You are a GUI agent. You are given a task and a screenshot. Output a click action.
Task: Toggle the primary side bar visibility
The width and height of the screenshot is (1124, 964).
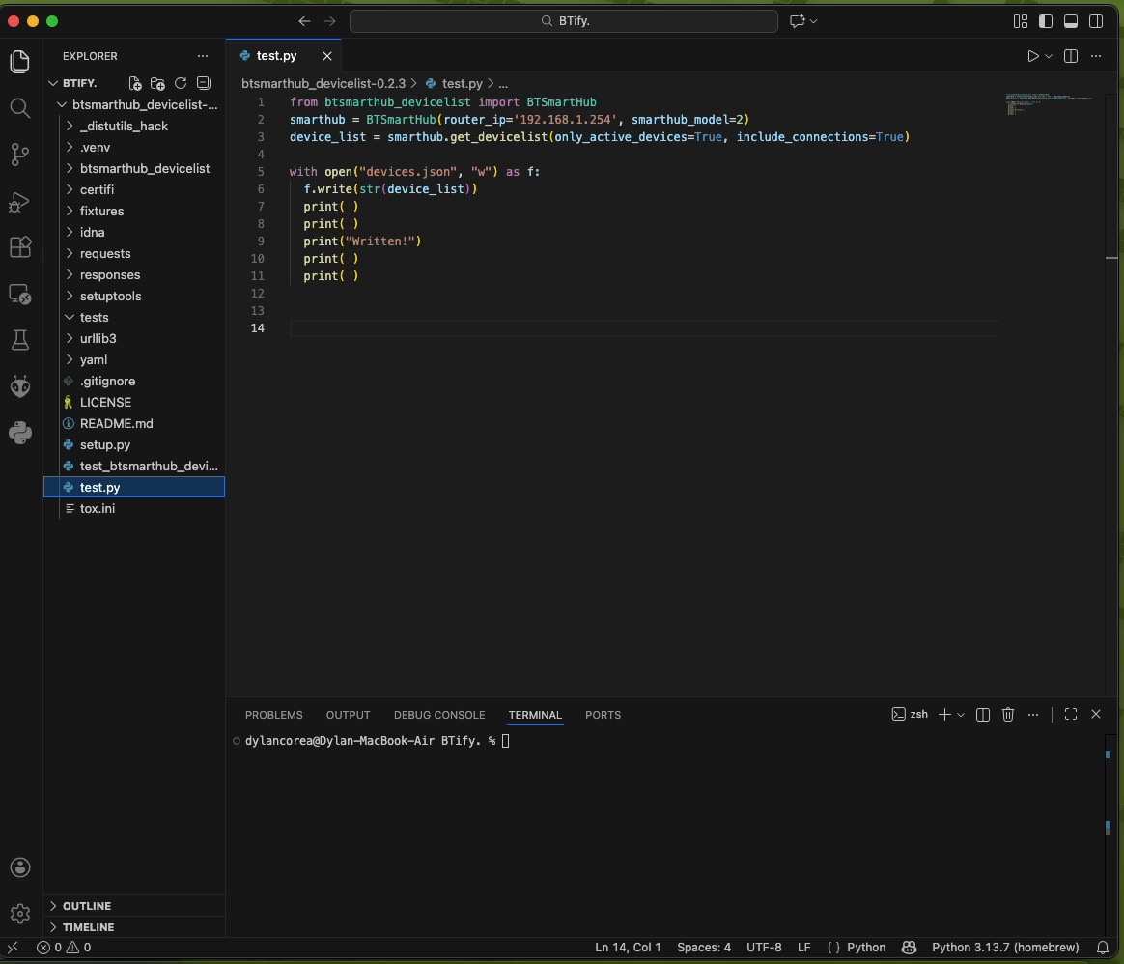(x=1046, y=21)
